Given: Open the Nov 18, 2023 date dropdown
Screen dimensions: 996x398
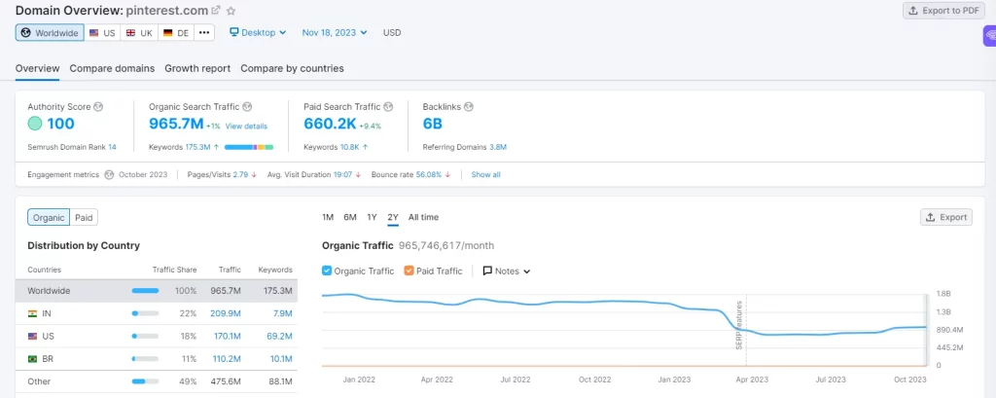Looking at the screenshot, I should click(x=335, y=32).
